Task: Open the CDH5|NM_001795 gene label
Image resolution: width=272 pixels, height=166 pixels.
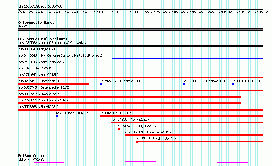Action: pyautogui.click(x=31, y=159)
